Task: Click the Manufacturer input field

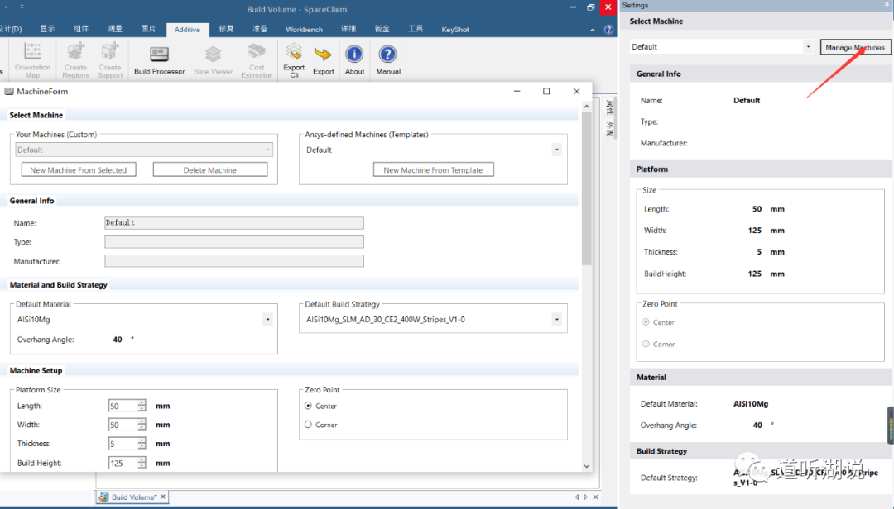Action: (x=233, y=261)
